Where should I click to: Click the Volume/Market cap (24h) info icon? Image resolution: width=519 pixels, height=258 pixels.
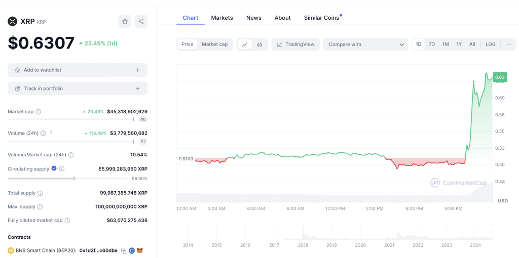pyautogui.click(x=71, y=155)
